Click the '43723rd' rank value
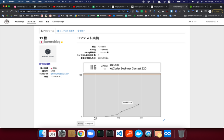The width and height of the screenshot is (224, 140). pyautogui.click(x=102, y=47)
